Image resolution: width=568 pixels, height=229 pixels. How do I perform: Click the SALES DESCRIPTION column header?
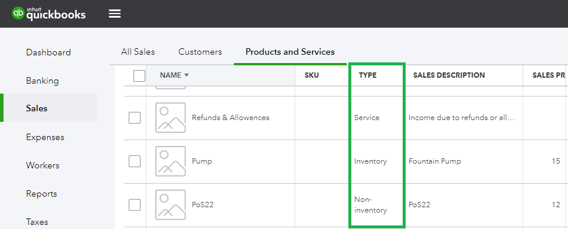(449, 75)
